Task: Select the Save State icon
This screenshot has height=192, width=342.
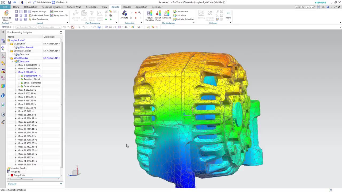Action: pos(58,11)
